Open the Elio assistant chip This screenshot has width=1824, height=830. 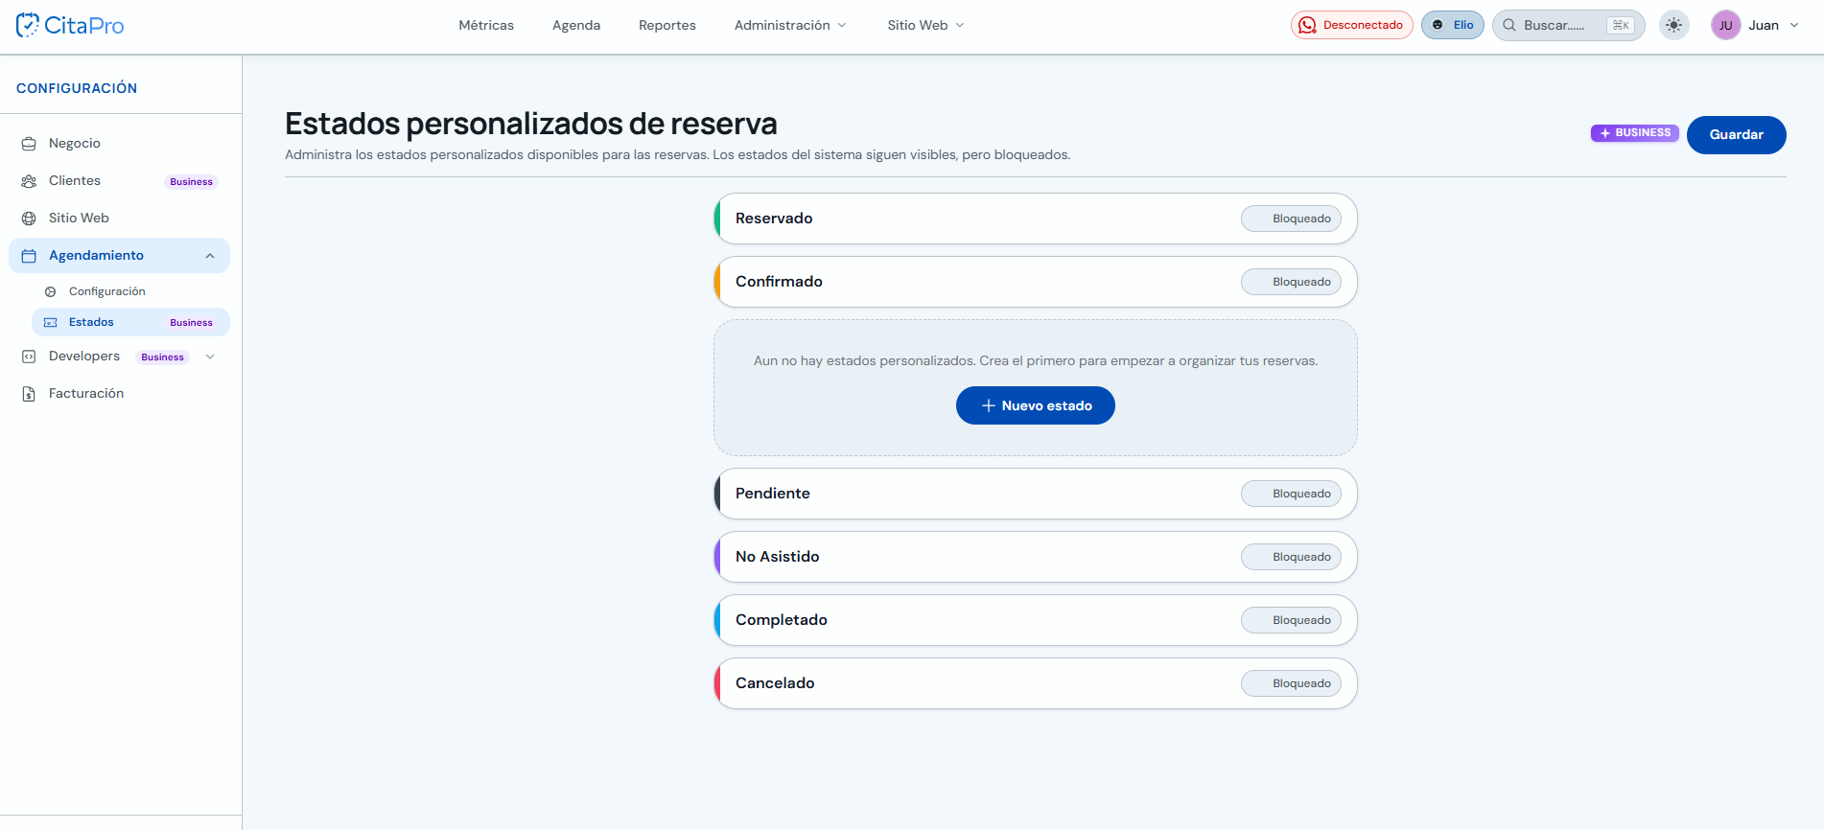coord(1453,25)
